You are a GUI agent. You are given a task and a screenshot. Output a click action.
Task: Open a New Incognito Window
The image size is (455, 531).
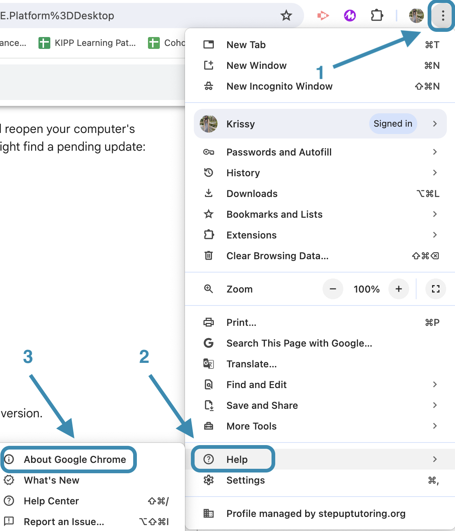click(279, 86)
